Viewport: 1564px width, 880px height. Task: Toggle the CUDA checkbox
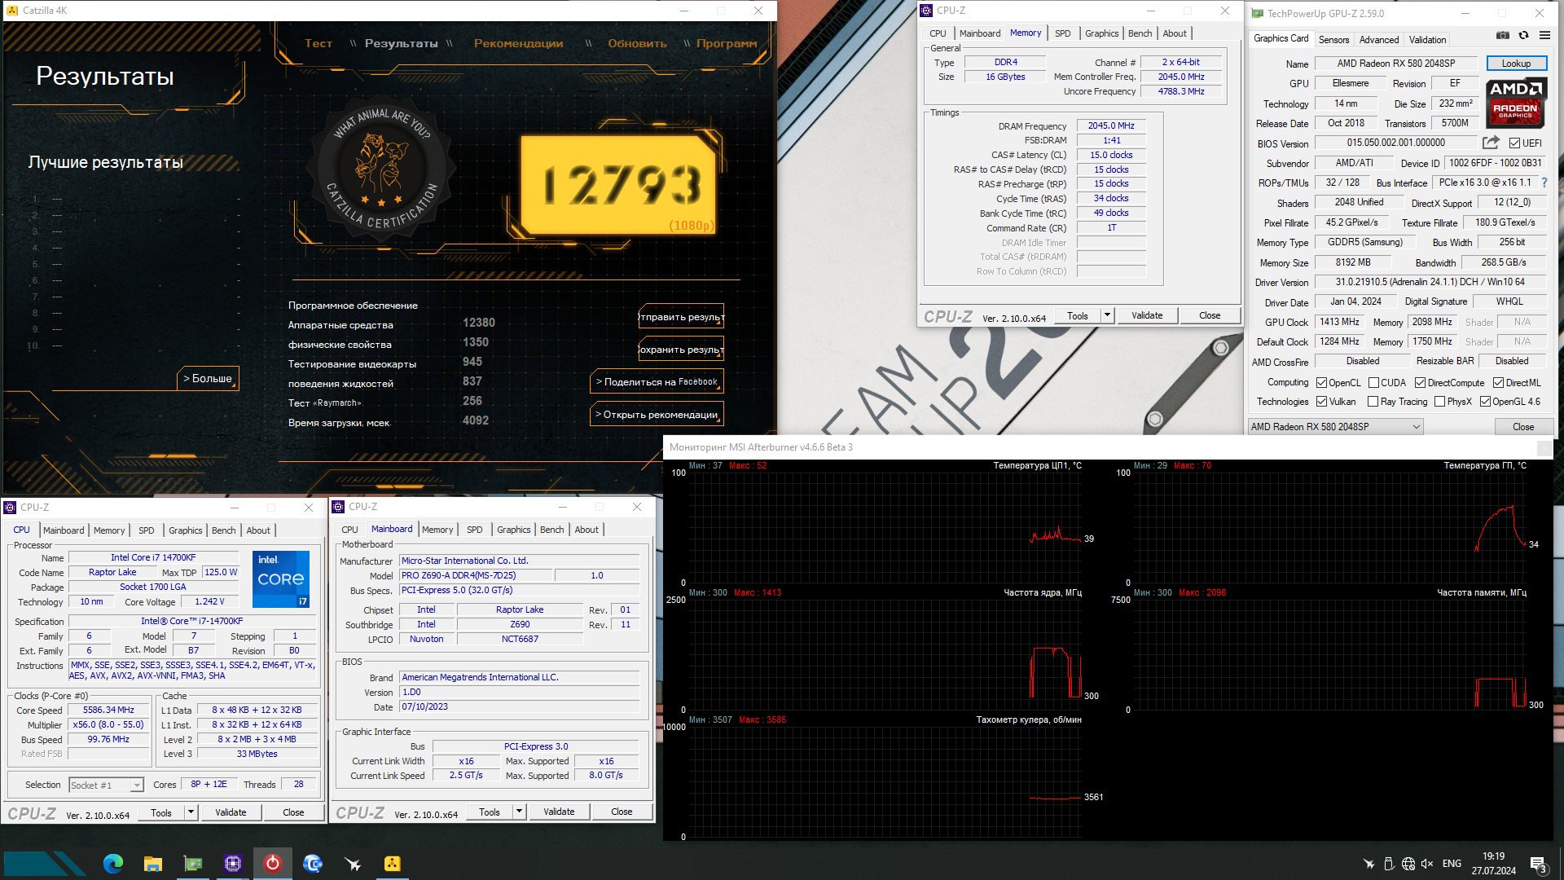[1373, 383]
